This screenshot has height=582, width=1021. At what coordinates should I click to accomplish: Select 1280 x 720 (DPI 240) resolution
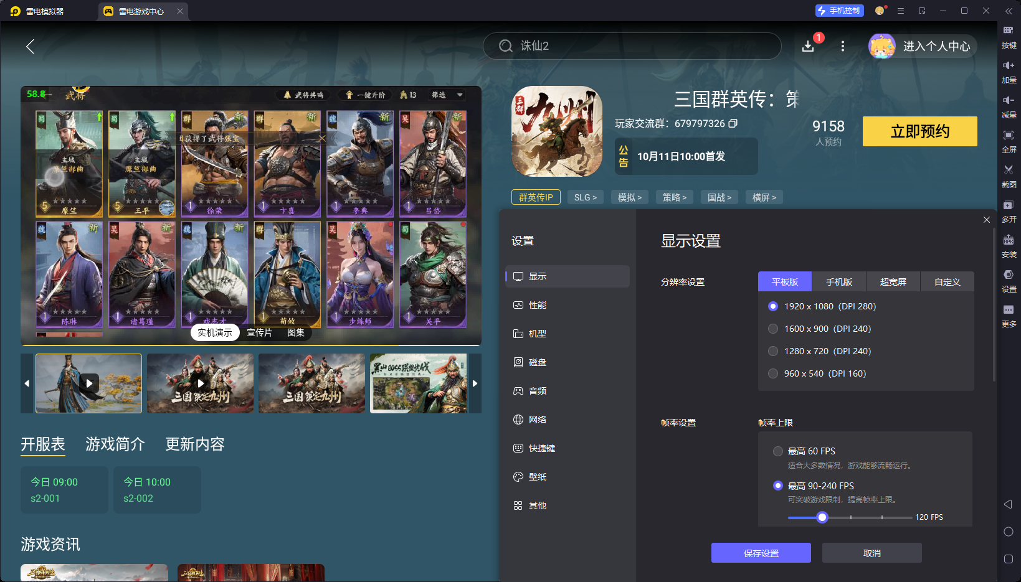(x=773, y=351)
